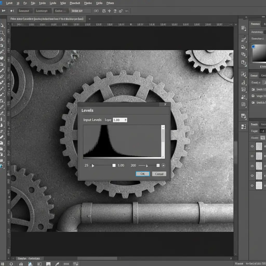Click OK in the Levels dialog
Image resolution: width=266 pixels, height=266 pixels.
click(x=143, y=174)
